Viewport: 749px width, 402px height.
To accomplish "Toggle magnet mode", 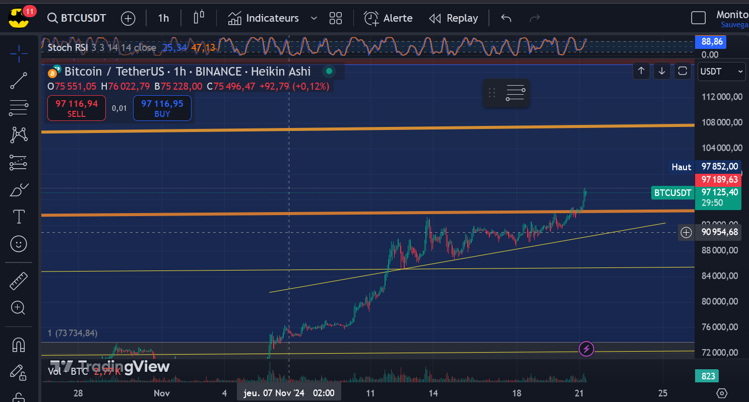I will (19, 345).
